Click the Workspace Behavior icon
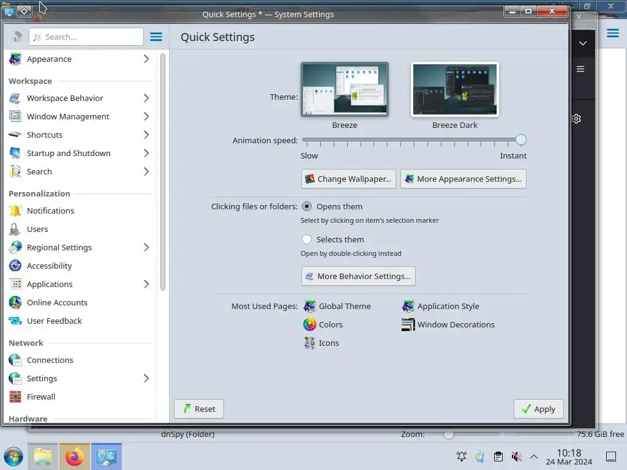This screenshot has width=627, height=470. click(x=15, y=98)
